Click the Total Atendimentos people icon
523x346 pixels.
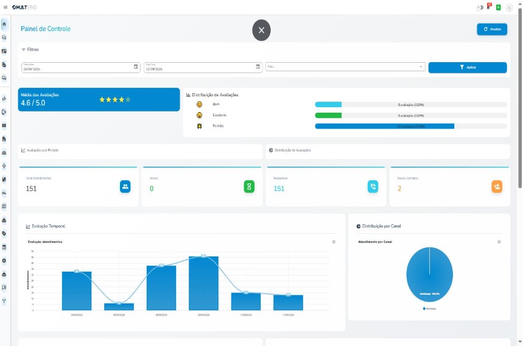tap(125, 187)
